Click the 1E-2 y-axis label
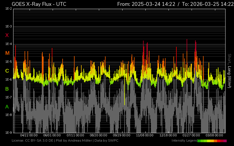 pos(8,9)
